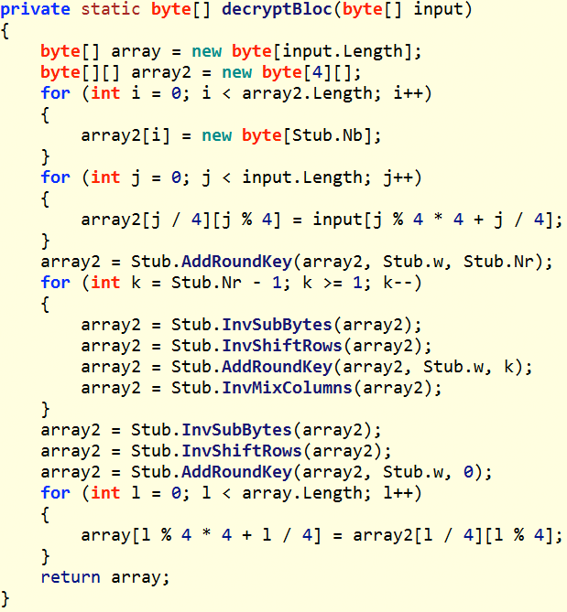The height and width of the screenshot is (612, 567).
Task: Click 'byte[4][]' in array2 initialization
Action: pyautogui.click(x=307, y=72)
